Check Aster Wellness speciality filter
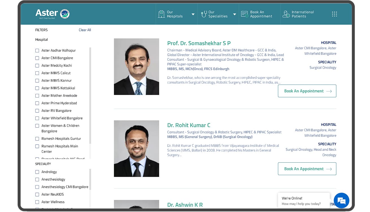The width and height of the screenshot is (370, 212). tap(37, 202)
